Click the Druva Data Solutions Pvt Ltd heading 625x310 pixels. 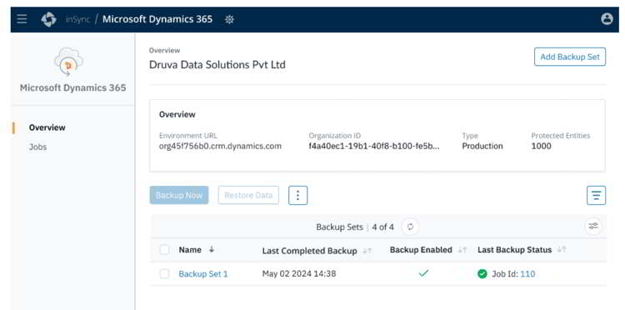pyautogui.click(x=217, y=64)
